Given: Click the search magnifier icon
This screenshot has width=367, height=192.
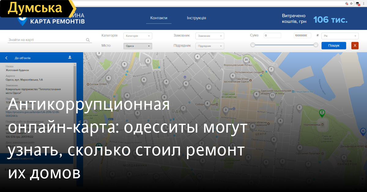Looking at the screenshot, I should pos(88,40).
